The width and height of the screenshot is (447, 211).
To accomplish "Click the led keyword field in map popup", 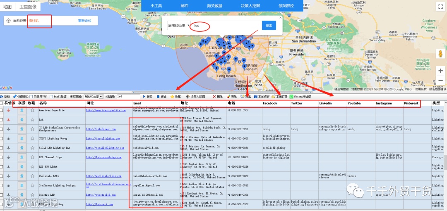I will pyautogui.click(x=226, y=26).
